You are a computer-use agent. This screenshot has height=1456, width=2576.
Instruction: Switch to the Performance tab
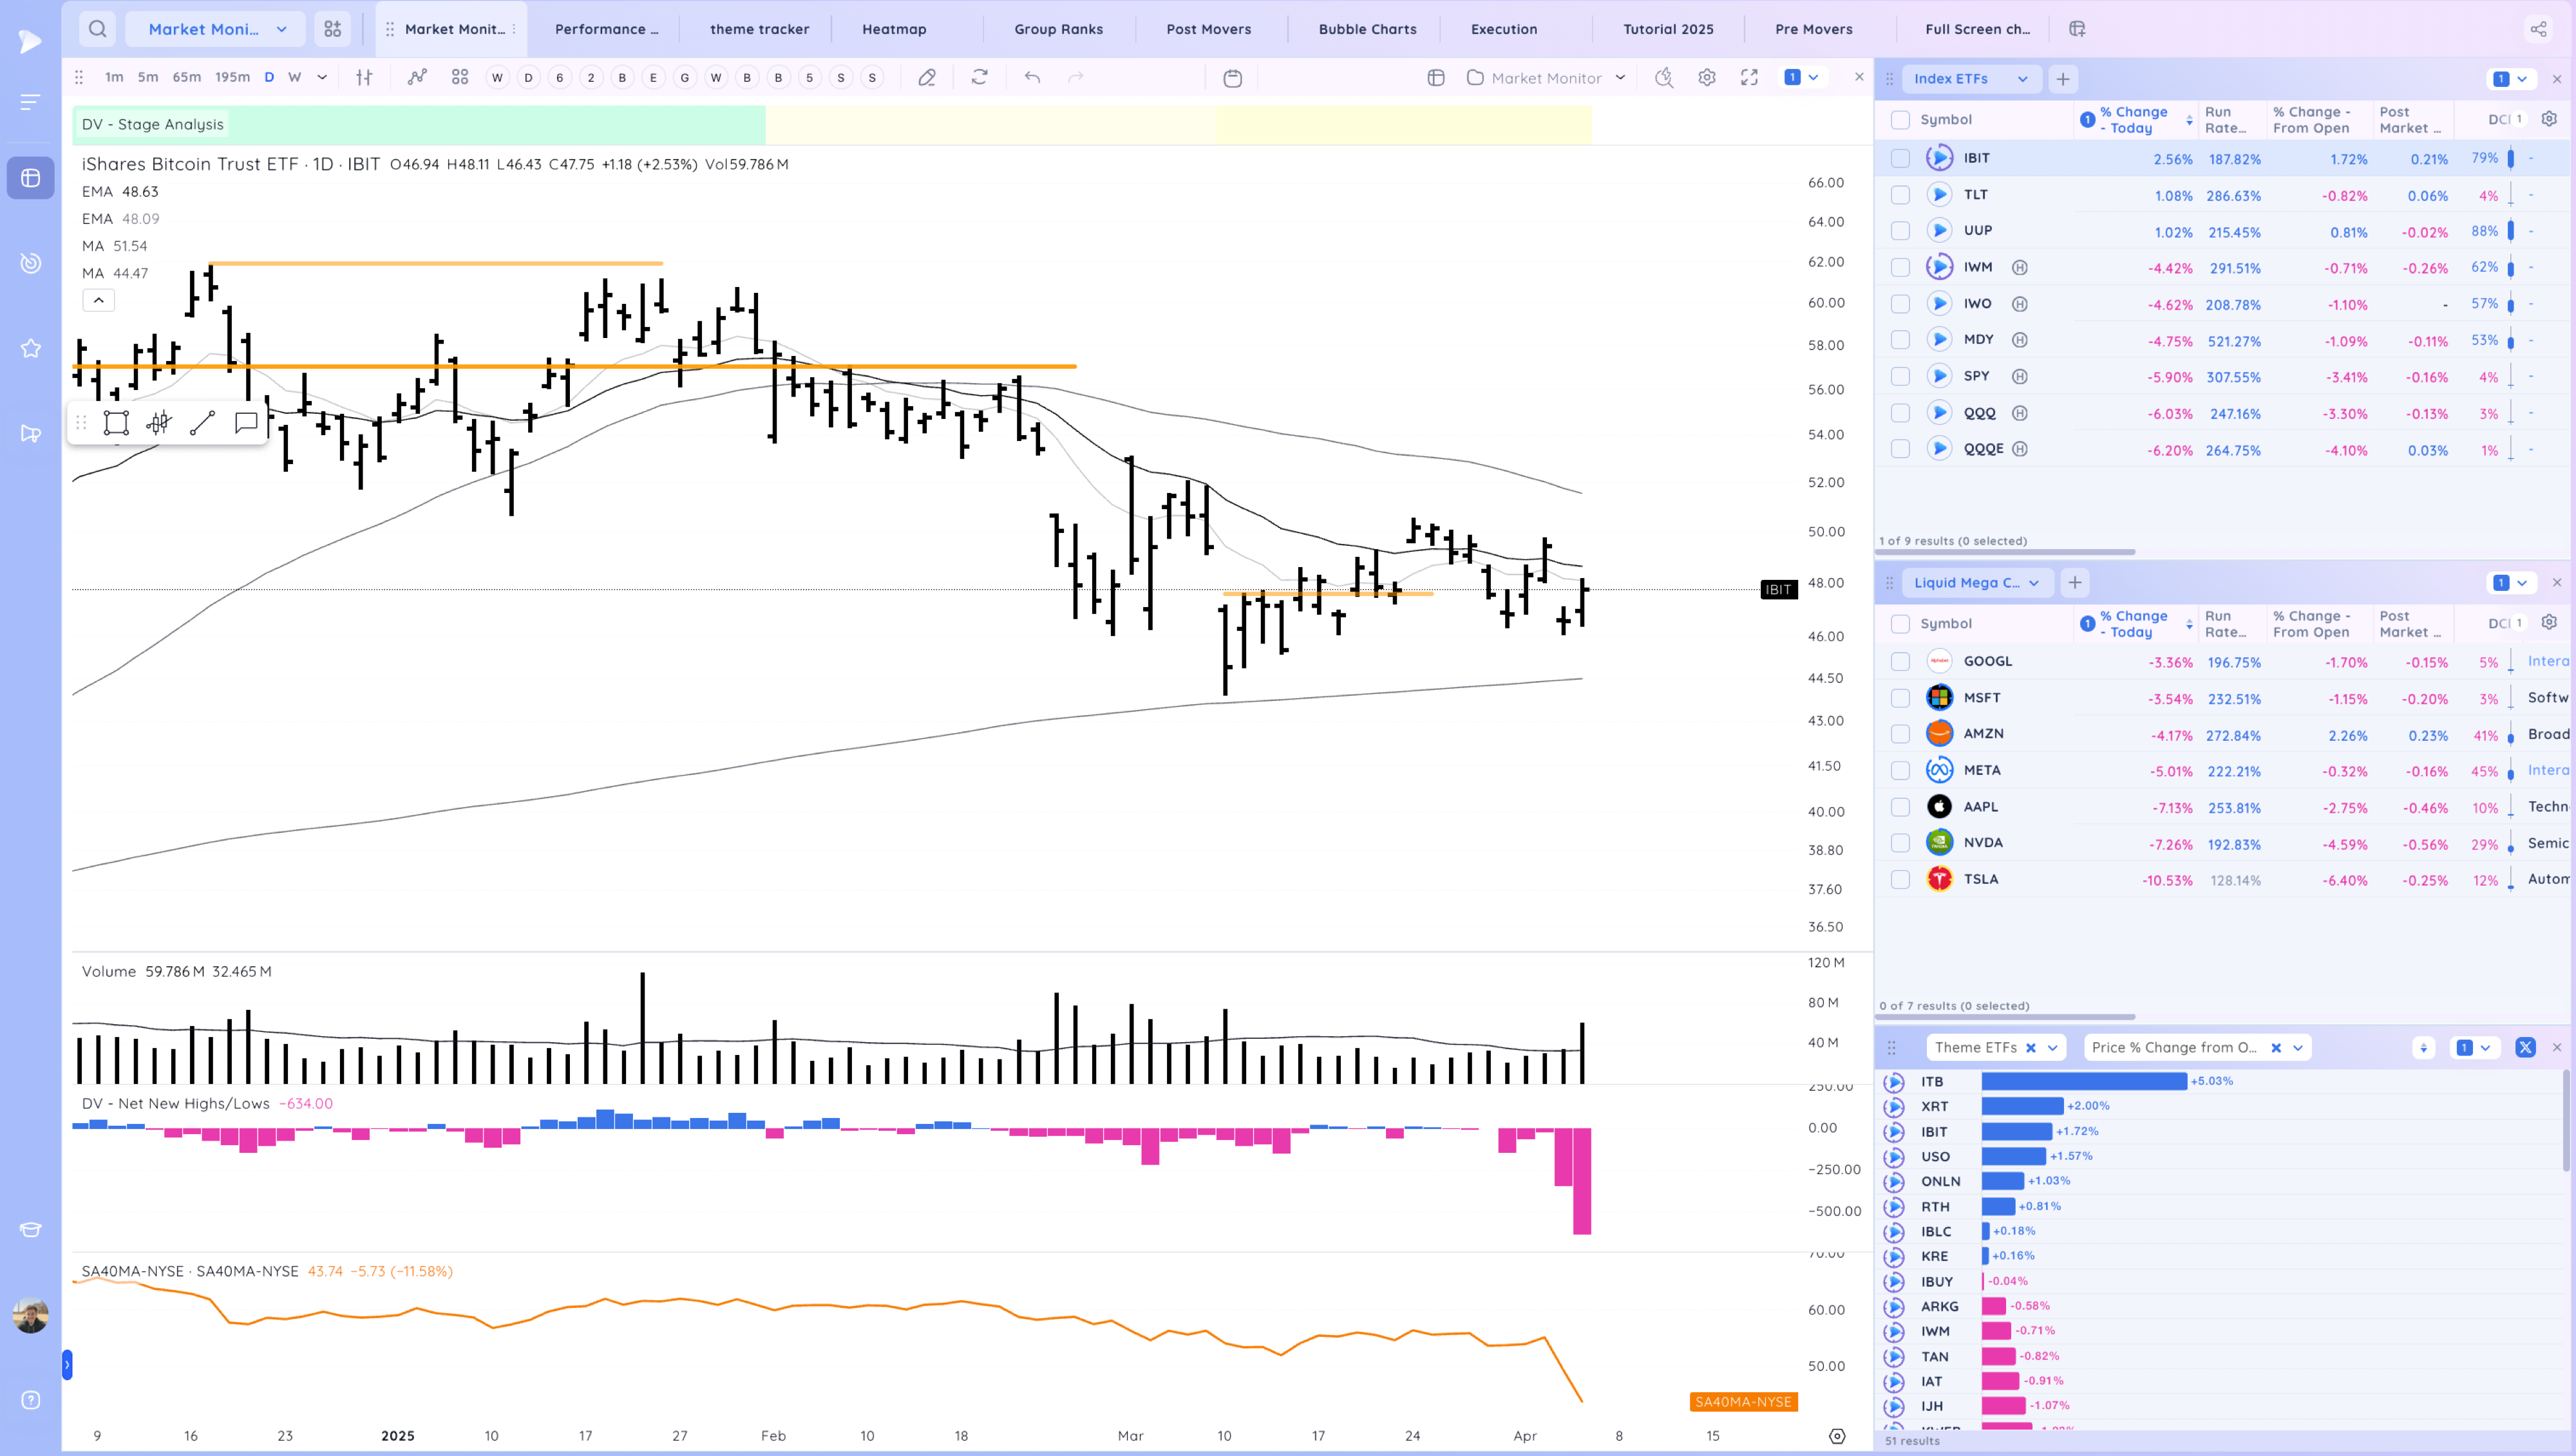(606, 29)
